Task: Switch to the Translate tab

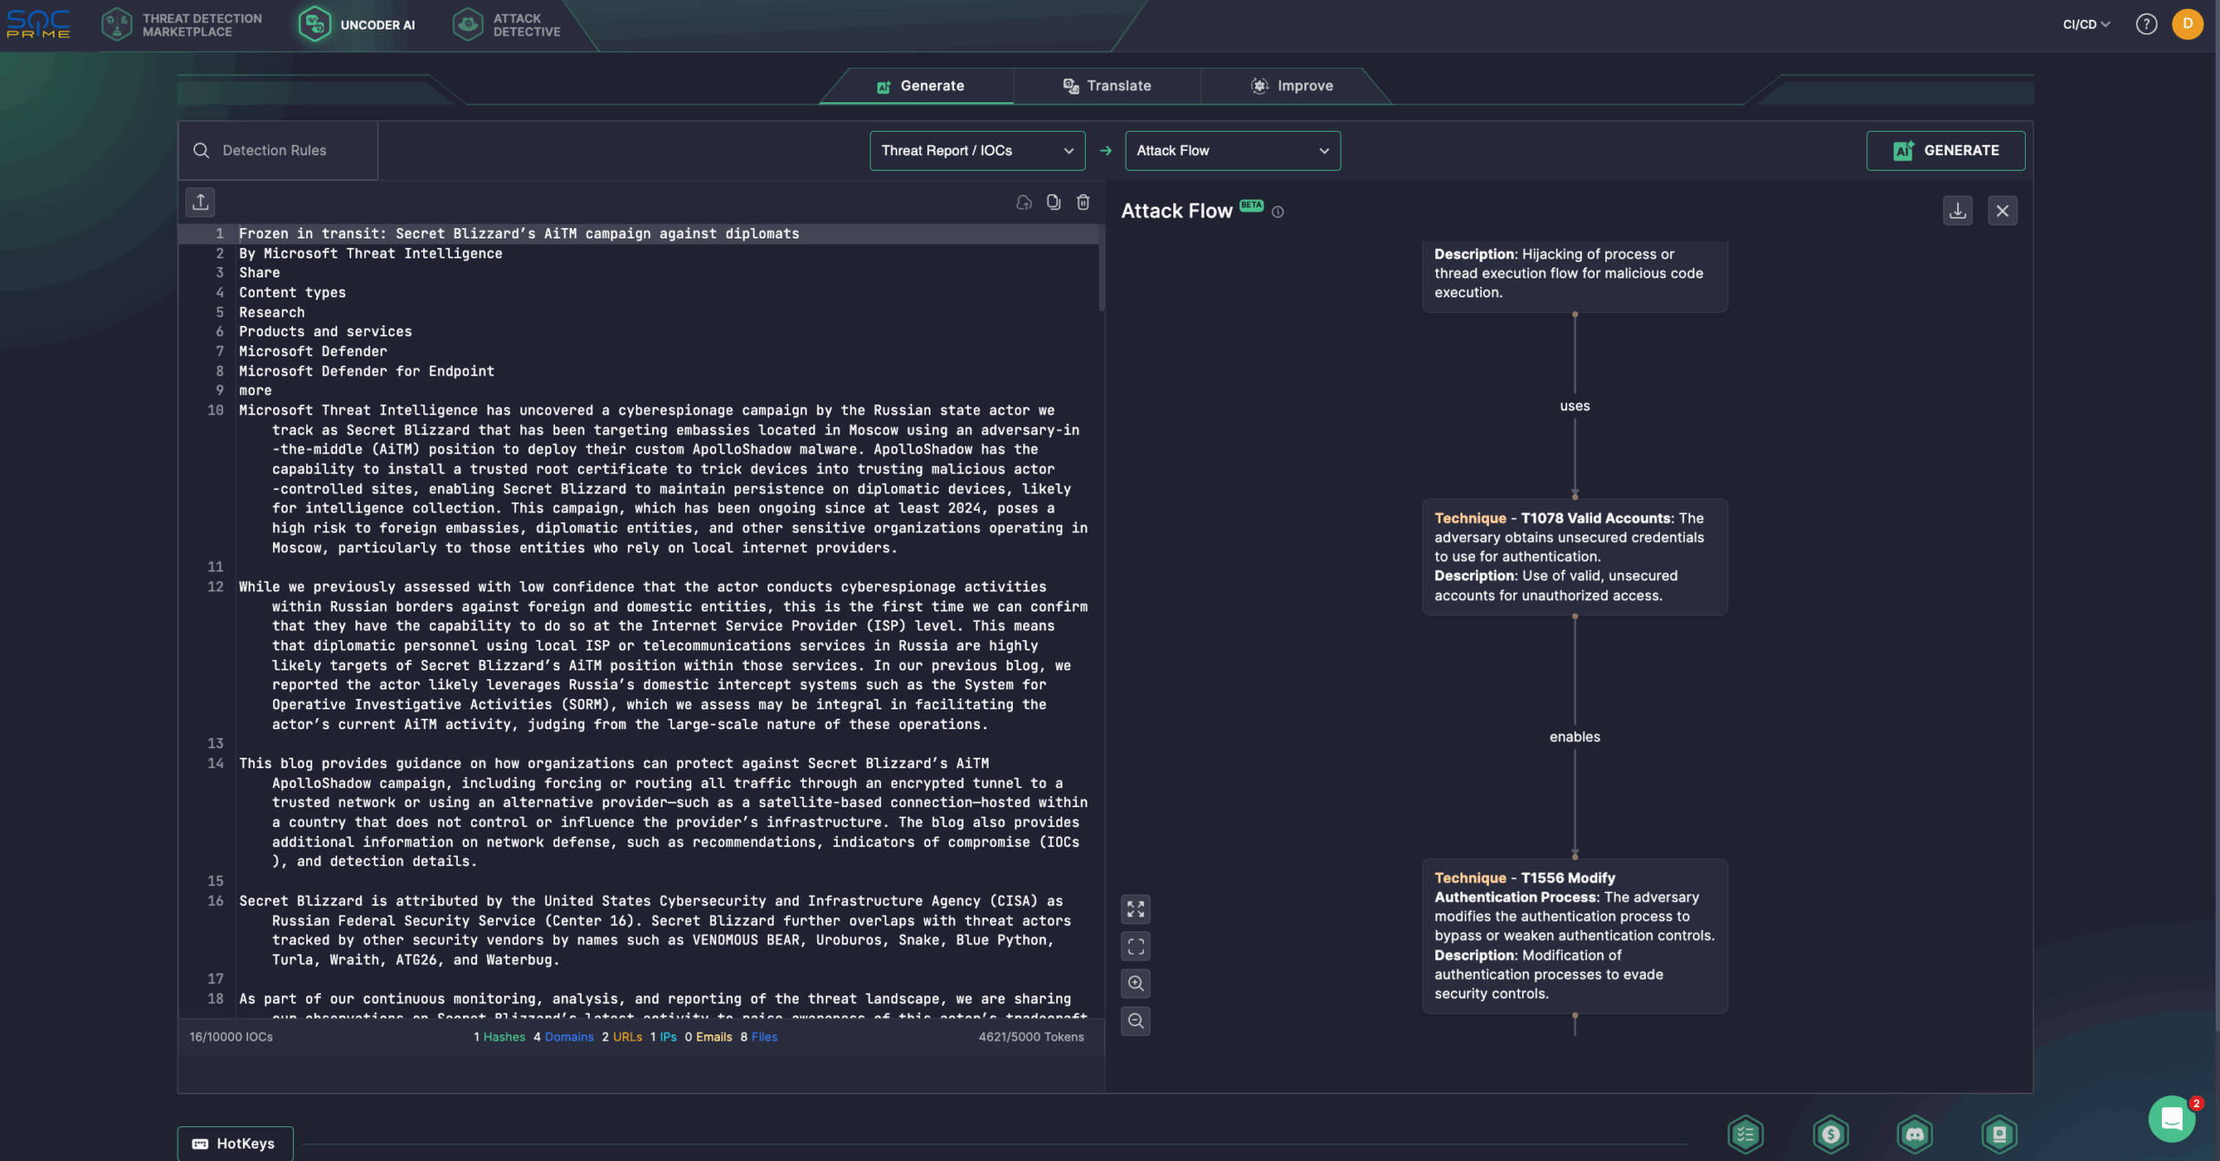Action: (x=1107, y=86)
